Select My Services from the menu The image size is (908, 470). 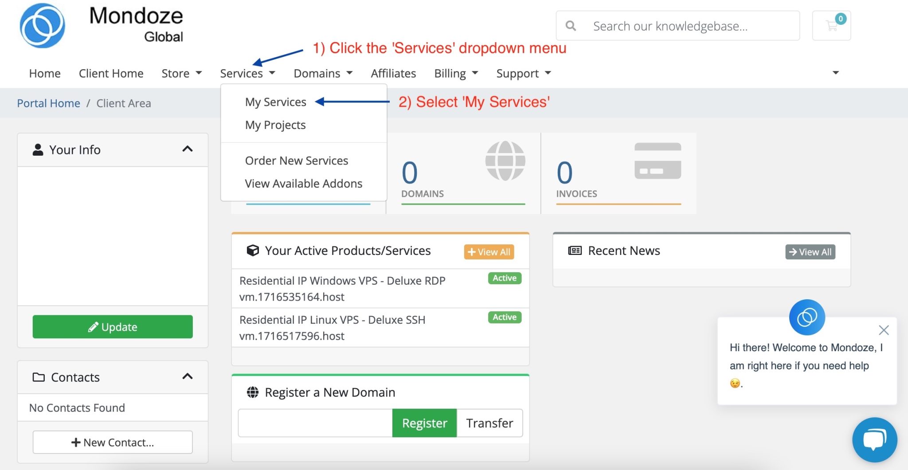[x=275, y=102]
